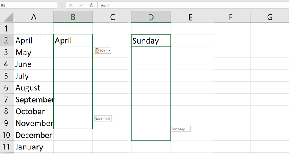This screenshot has height=154, width=289.
Task: Click the Cancel X icon in formula bar
Action: click(71, 5)
